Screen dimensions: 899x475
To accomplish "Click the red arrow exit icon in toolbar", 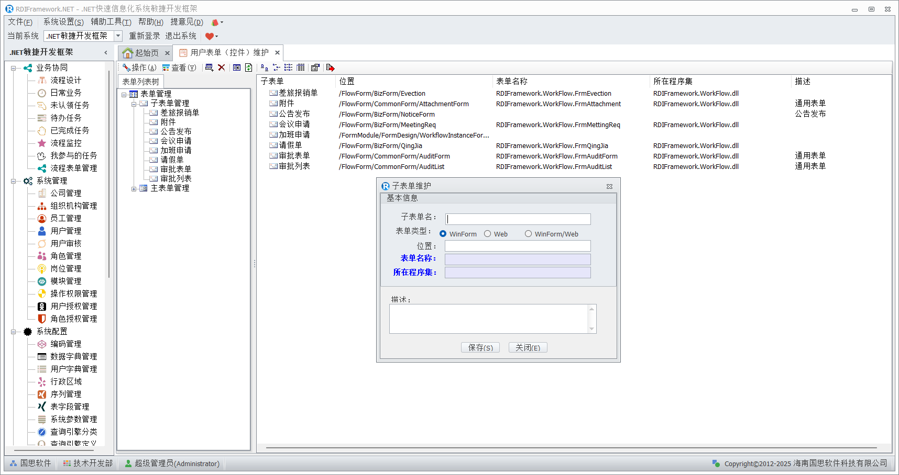I will click(x=330, y=67).
